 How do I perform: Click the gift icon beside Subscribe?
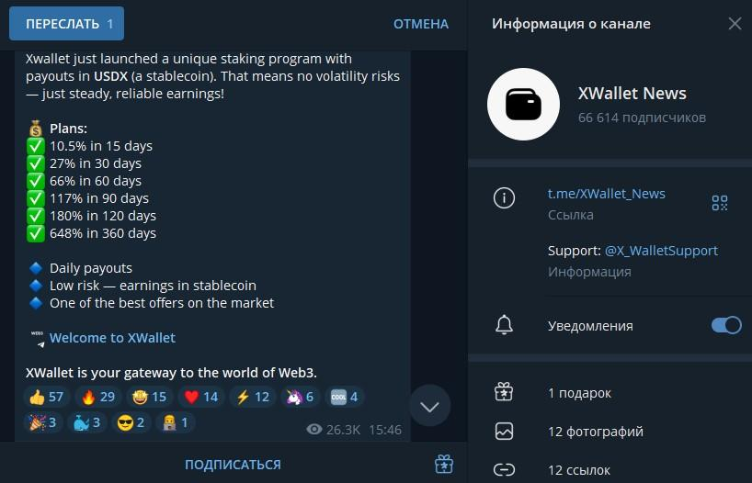(x=444, y=464)
